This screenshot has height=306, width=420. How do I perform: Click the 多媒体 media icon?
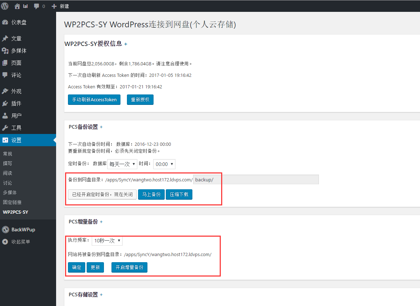[x=5, y=51]
